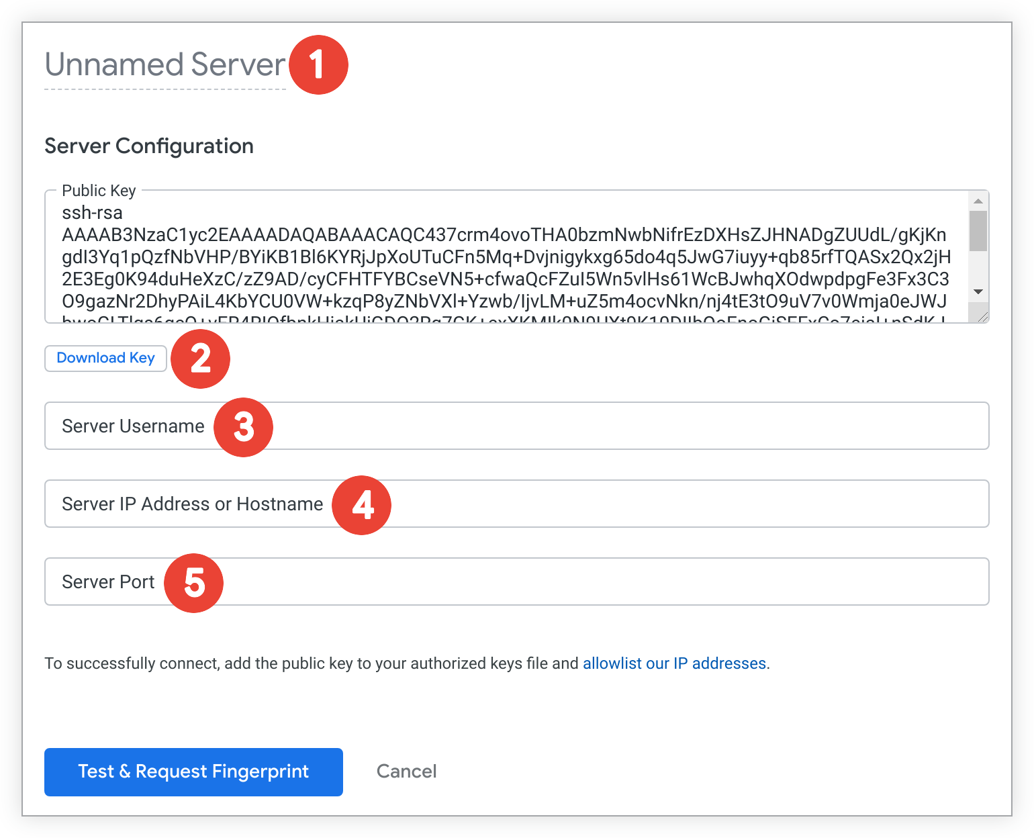Edit the Unnamed Server title
Screen dimensions: 1034x838
coord(165,66)
